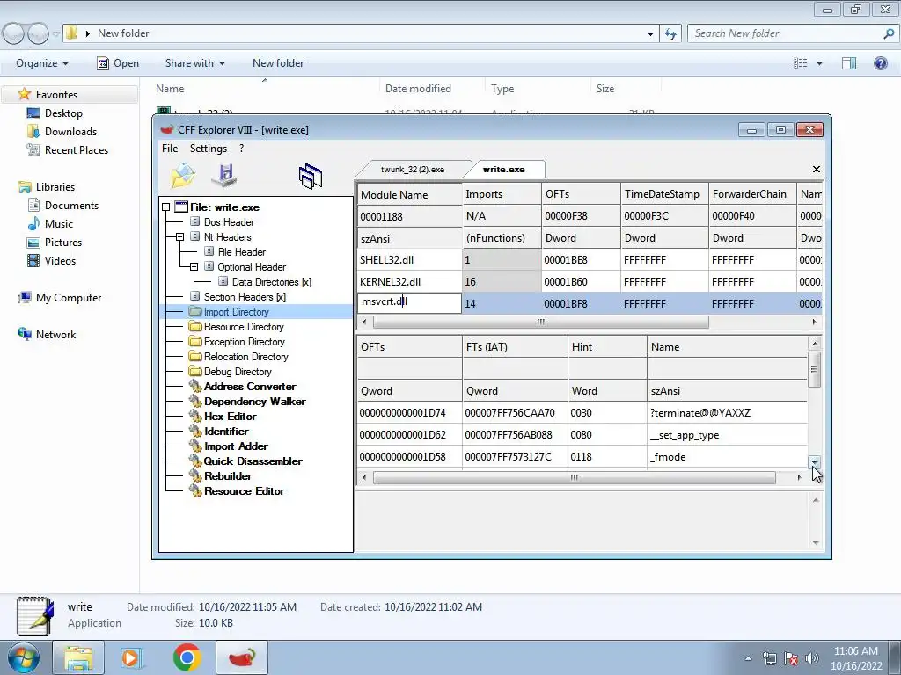Screen dimensions: 901x675
Task: Open the Settings menu
Action: click(x=209, y=149)
